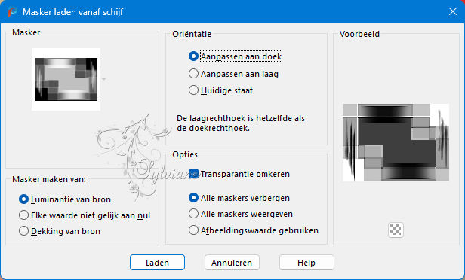Toggle Transparantie omkeren checkbox
Image resolution: width=465 pixels, height=280 pixels.
239,174
